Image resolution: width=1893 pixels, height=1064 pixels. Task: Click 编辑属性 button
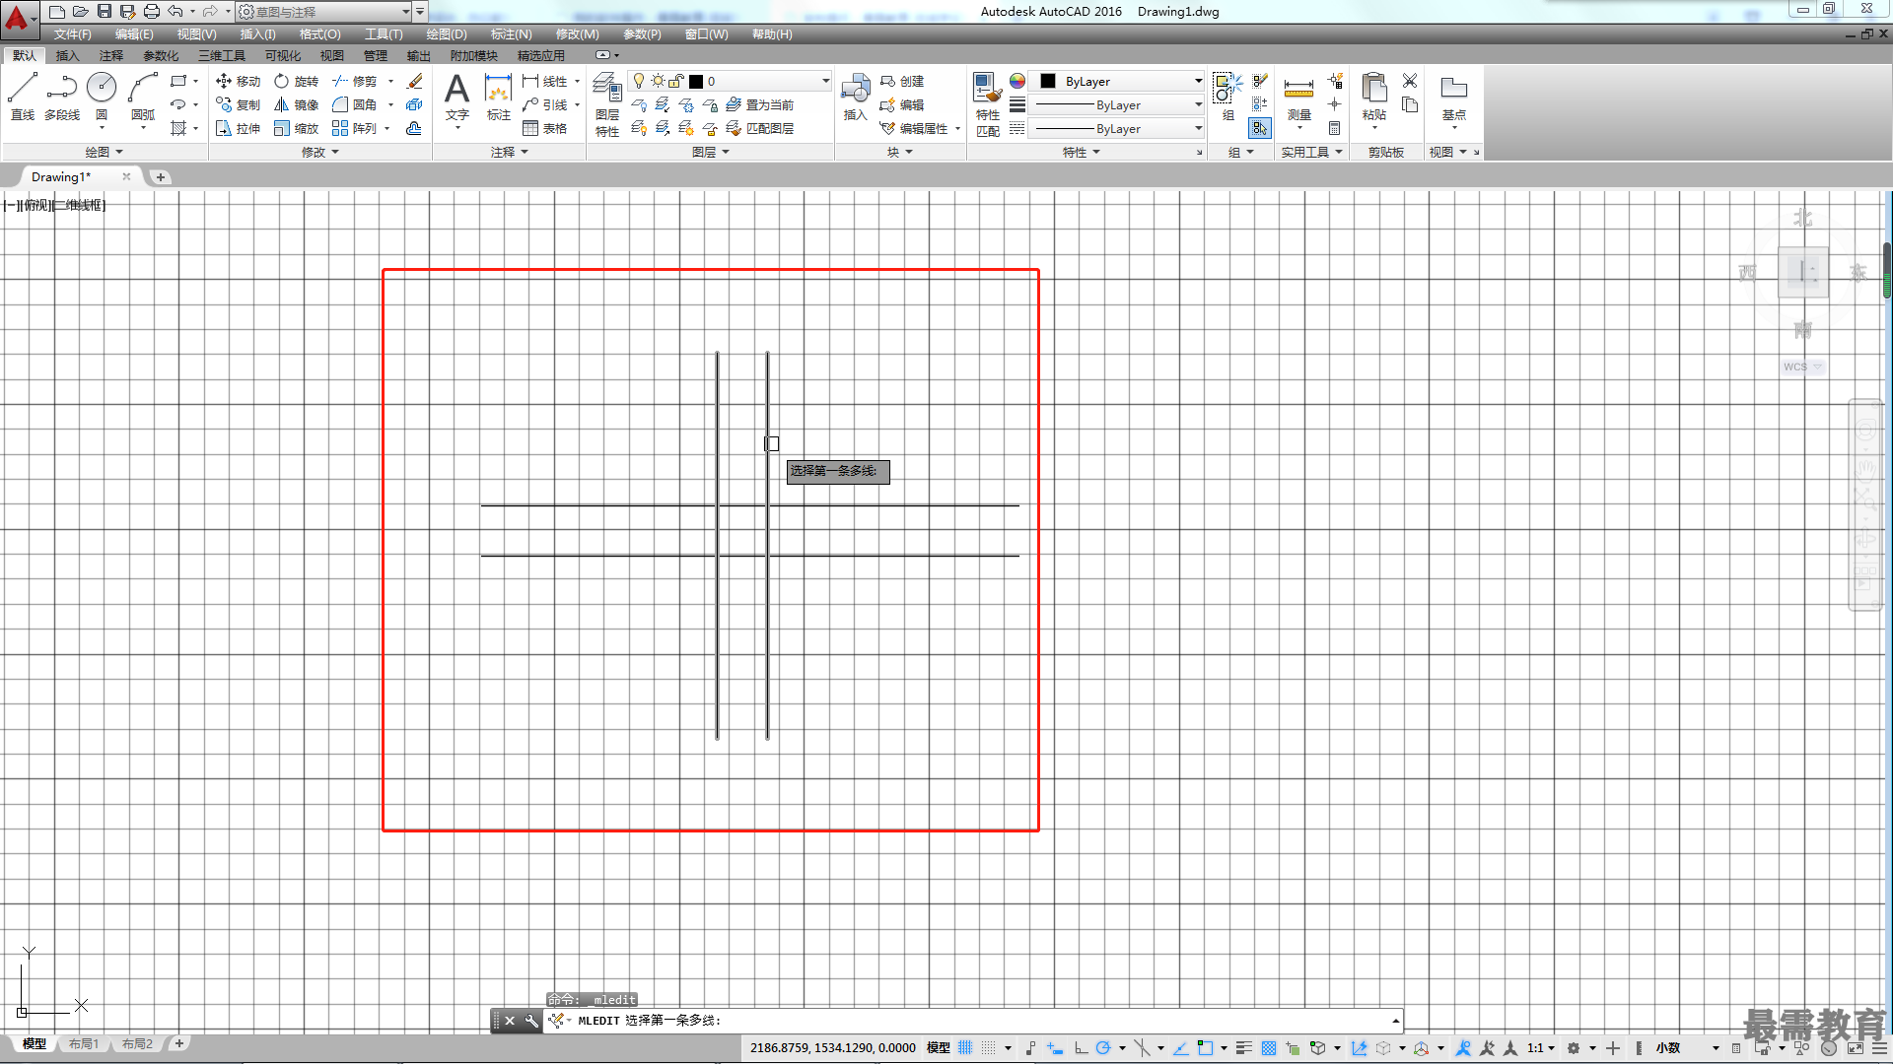pos(914,128)
